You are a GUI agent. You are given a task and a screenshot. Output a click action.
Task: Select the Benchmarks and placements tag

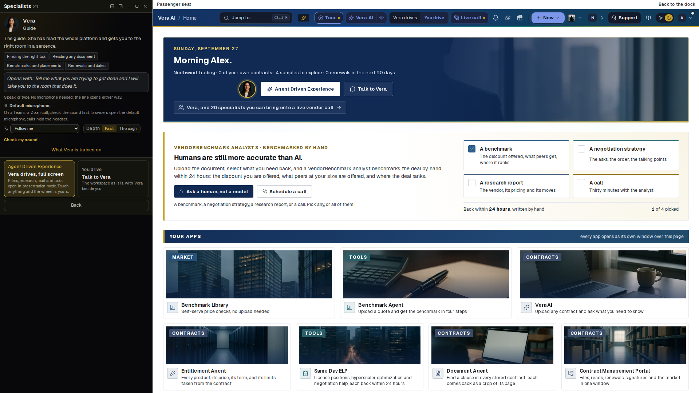[x=34, y=66]
